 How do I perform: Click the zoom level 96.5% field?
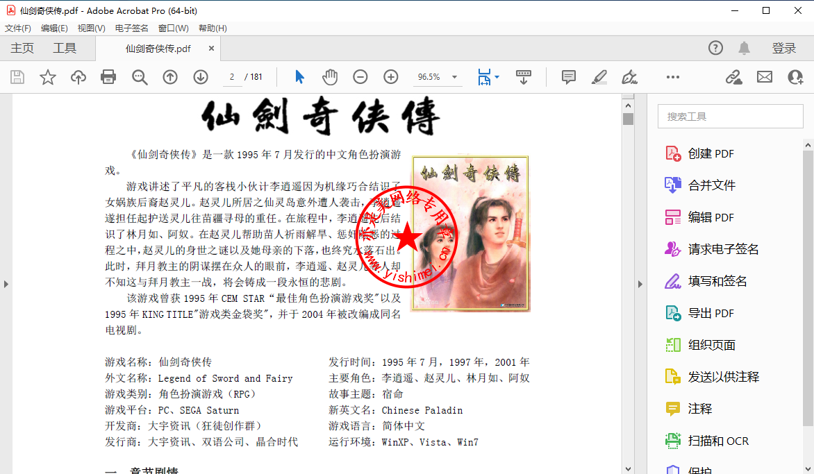430,77
